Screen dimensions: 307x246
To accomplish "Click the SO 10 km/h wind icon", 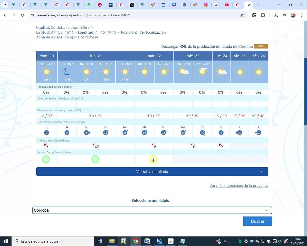I will tap(183, 132).
